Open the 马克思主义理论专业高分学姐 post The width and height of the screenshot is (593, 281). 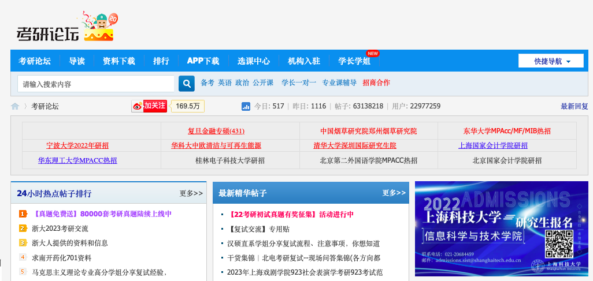tap(99, 272)
